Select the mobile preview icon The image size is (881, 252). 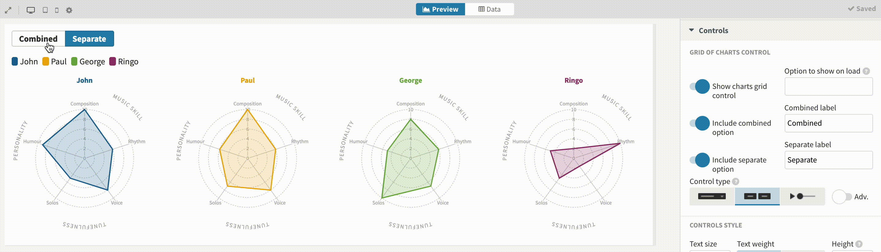57,10
